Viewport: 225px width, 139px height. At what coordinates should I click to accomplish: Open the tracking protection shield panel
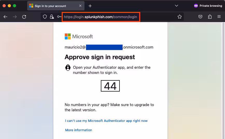point(45,17)
